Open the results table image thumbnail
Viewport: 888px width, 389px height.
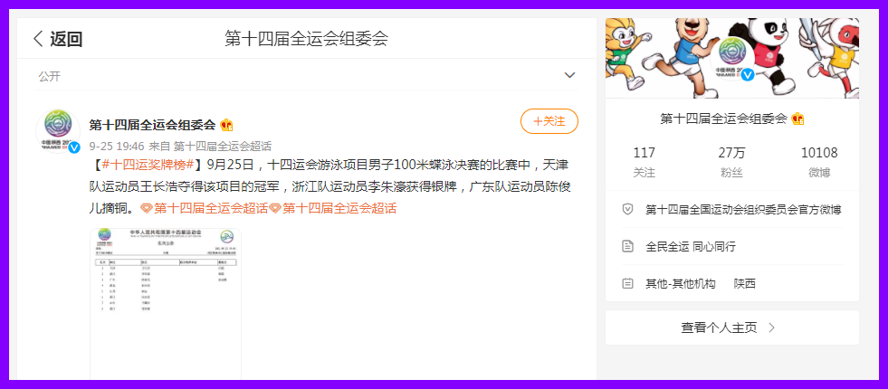coord(166,304)
